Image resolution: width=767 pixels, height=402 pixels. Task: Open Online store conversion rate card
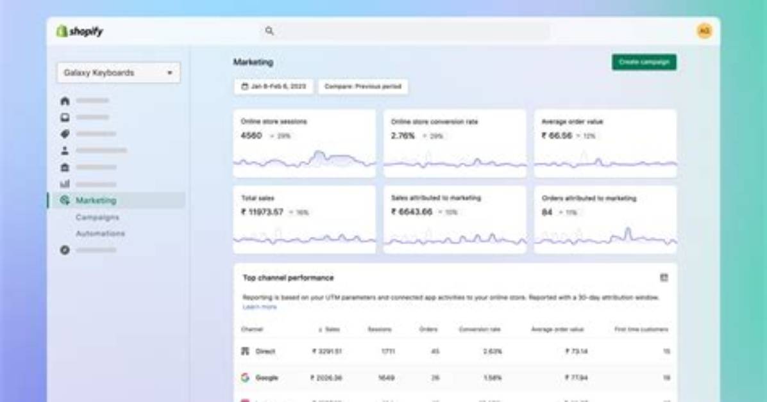(x=455, y=143)
